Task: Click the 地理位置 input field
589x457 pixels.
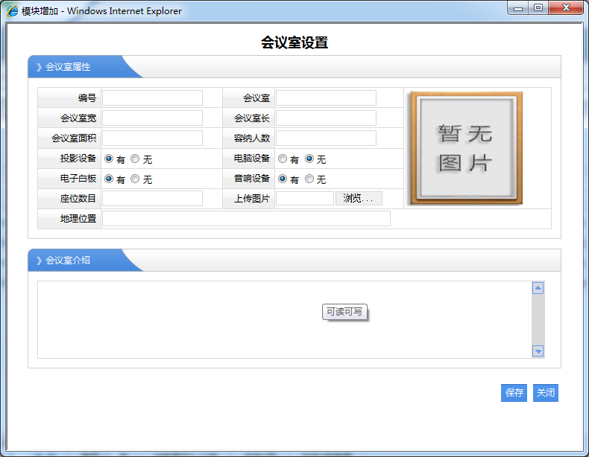Action: (x=246, y=218)
